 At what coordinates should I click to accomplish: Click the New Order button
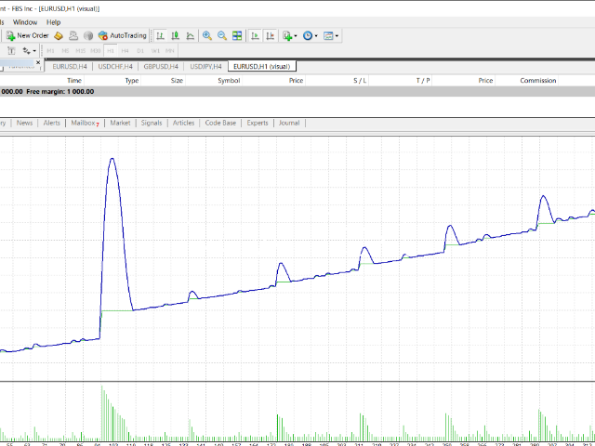coord(28,35)
